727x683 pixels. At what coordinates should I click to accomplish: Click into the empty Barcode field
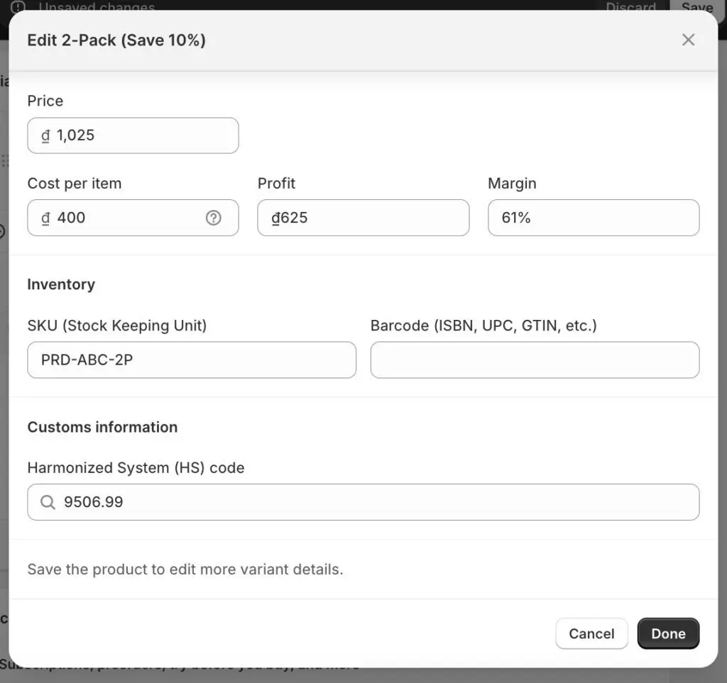click(x=535, y=360)
